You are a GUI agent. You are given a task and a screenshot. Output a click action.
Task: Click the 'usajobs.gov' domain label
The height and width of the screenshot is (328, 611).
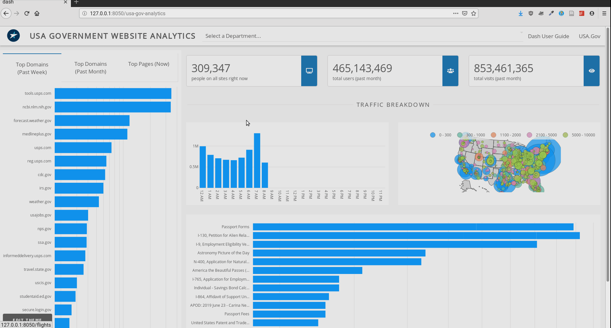pyautogui.click(x=41, y=215)
